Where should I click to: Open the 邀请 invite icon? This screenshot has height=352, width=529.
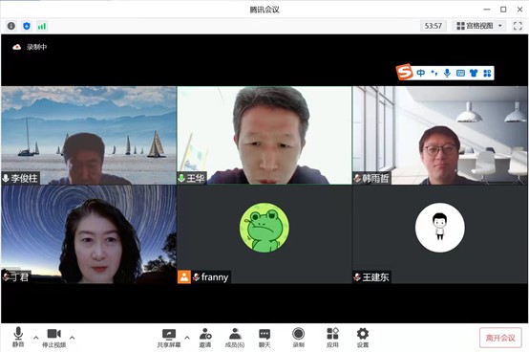pyautogui.click(x=205, y=338)
